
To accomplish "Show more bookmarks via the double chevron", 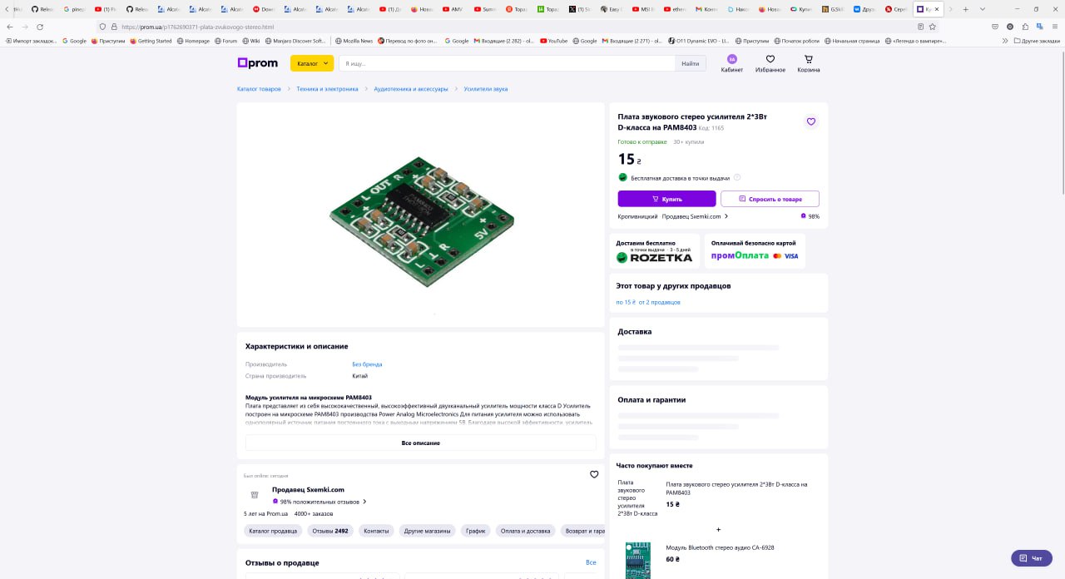I will (1005, 40).
